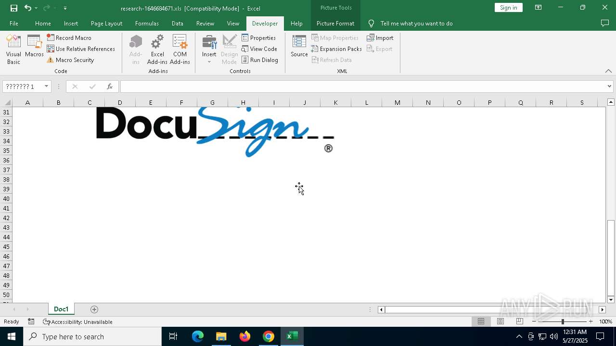Open zoom level 100% dialog

pos(605,321)
